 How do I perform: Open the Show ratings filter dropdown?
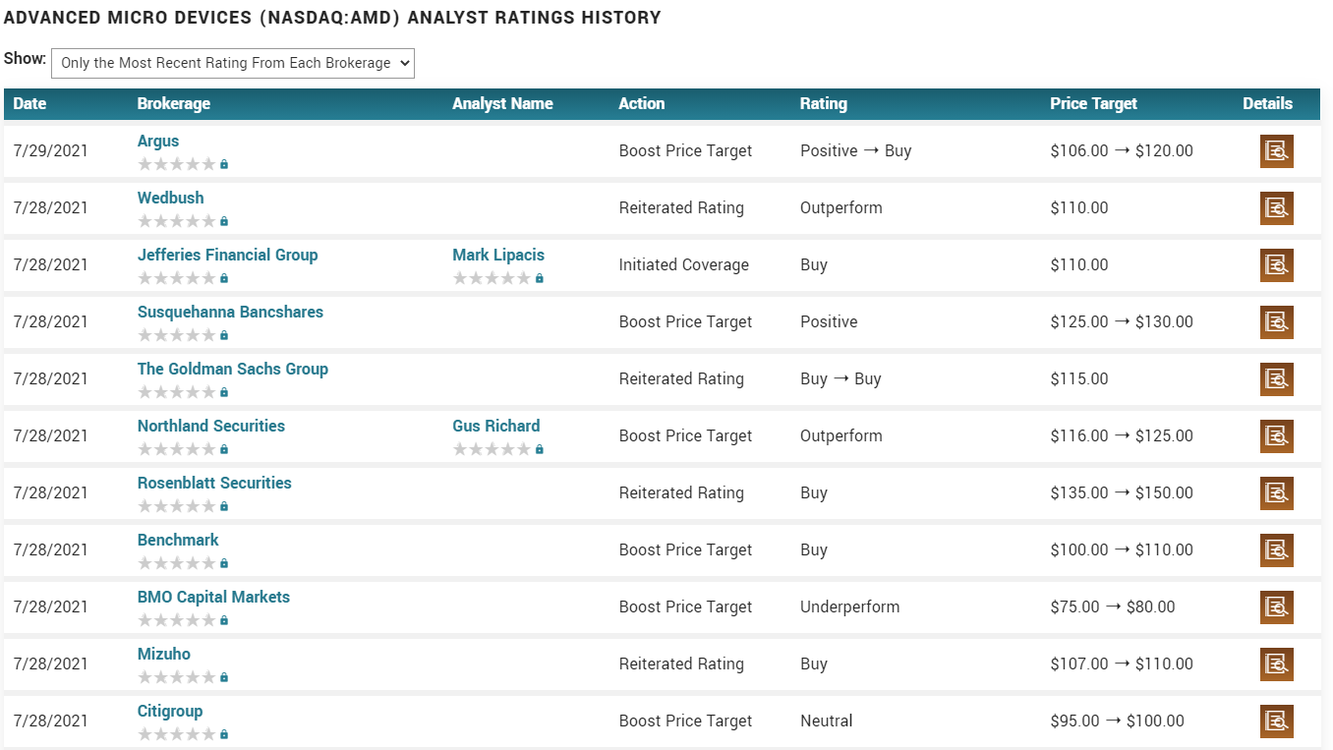coord(233,63)
